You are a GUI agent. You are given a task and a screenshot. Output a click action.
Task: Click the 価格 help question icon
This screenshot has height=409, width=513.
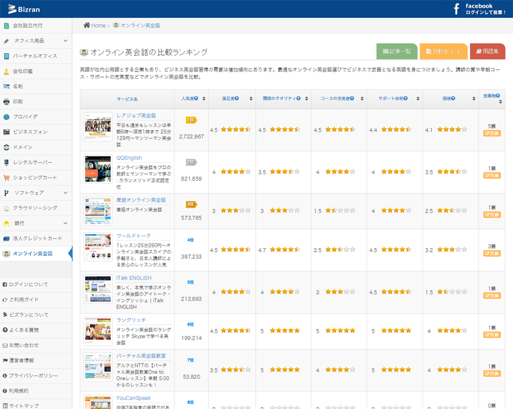coord(453,98)
